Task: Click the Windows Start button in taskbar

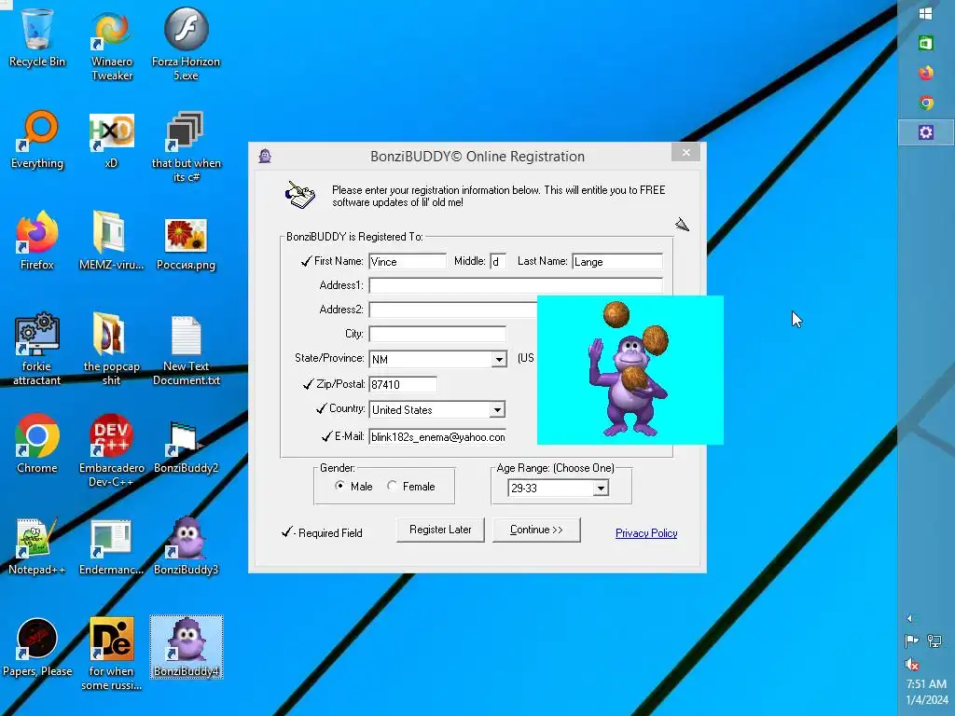Action: tap(926, 13)
